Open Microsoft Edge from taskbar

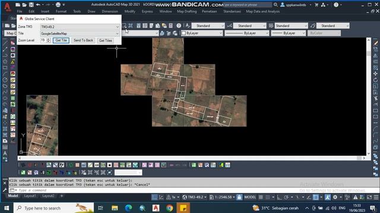(128, 208)
